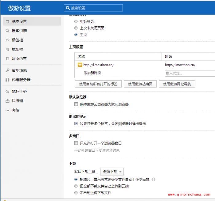The height and width of the screenshot is (201, 215).
Task: Click the 快捷键 icon in sidebar
Action: (x=7, y=101)
